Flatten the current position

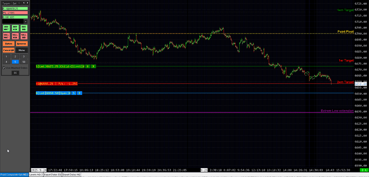click(x=9, y=44)
